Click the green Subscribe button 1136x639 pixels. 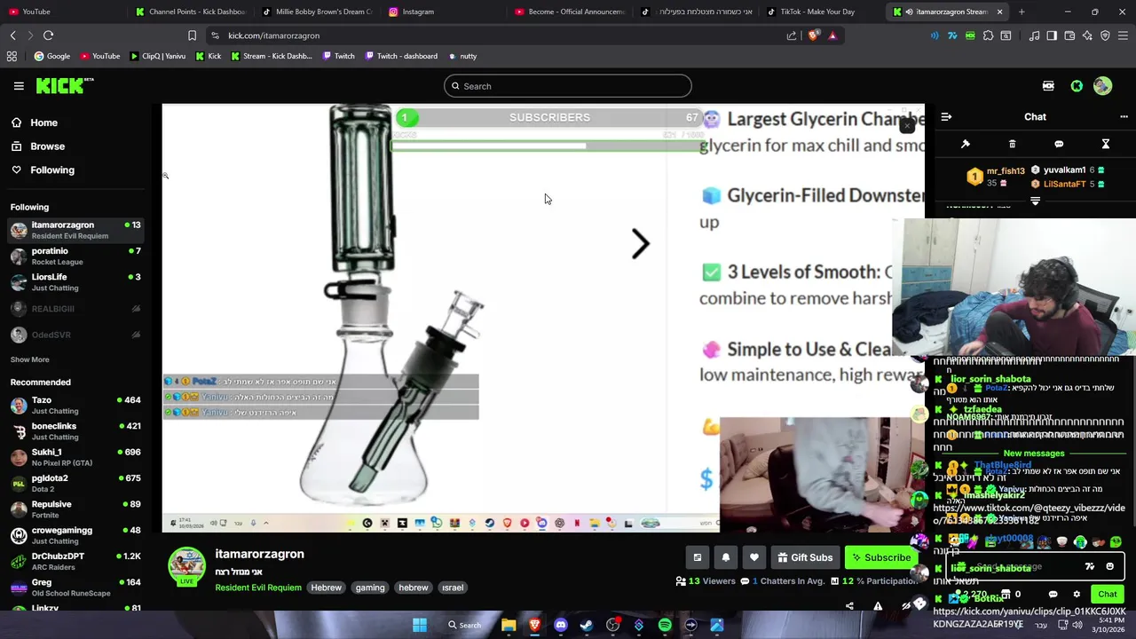tap(880, 557)
